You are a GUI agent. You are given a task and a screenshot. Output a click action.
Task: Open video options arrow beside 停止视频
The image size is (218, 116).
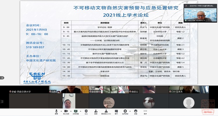click(70, 111)
